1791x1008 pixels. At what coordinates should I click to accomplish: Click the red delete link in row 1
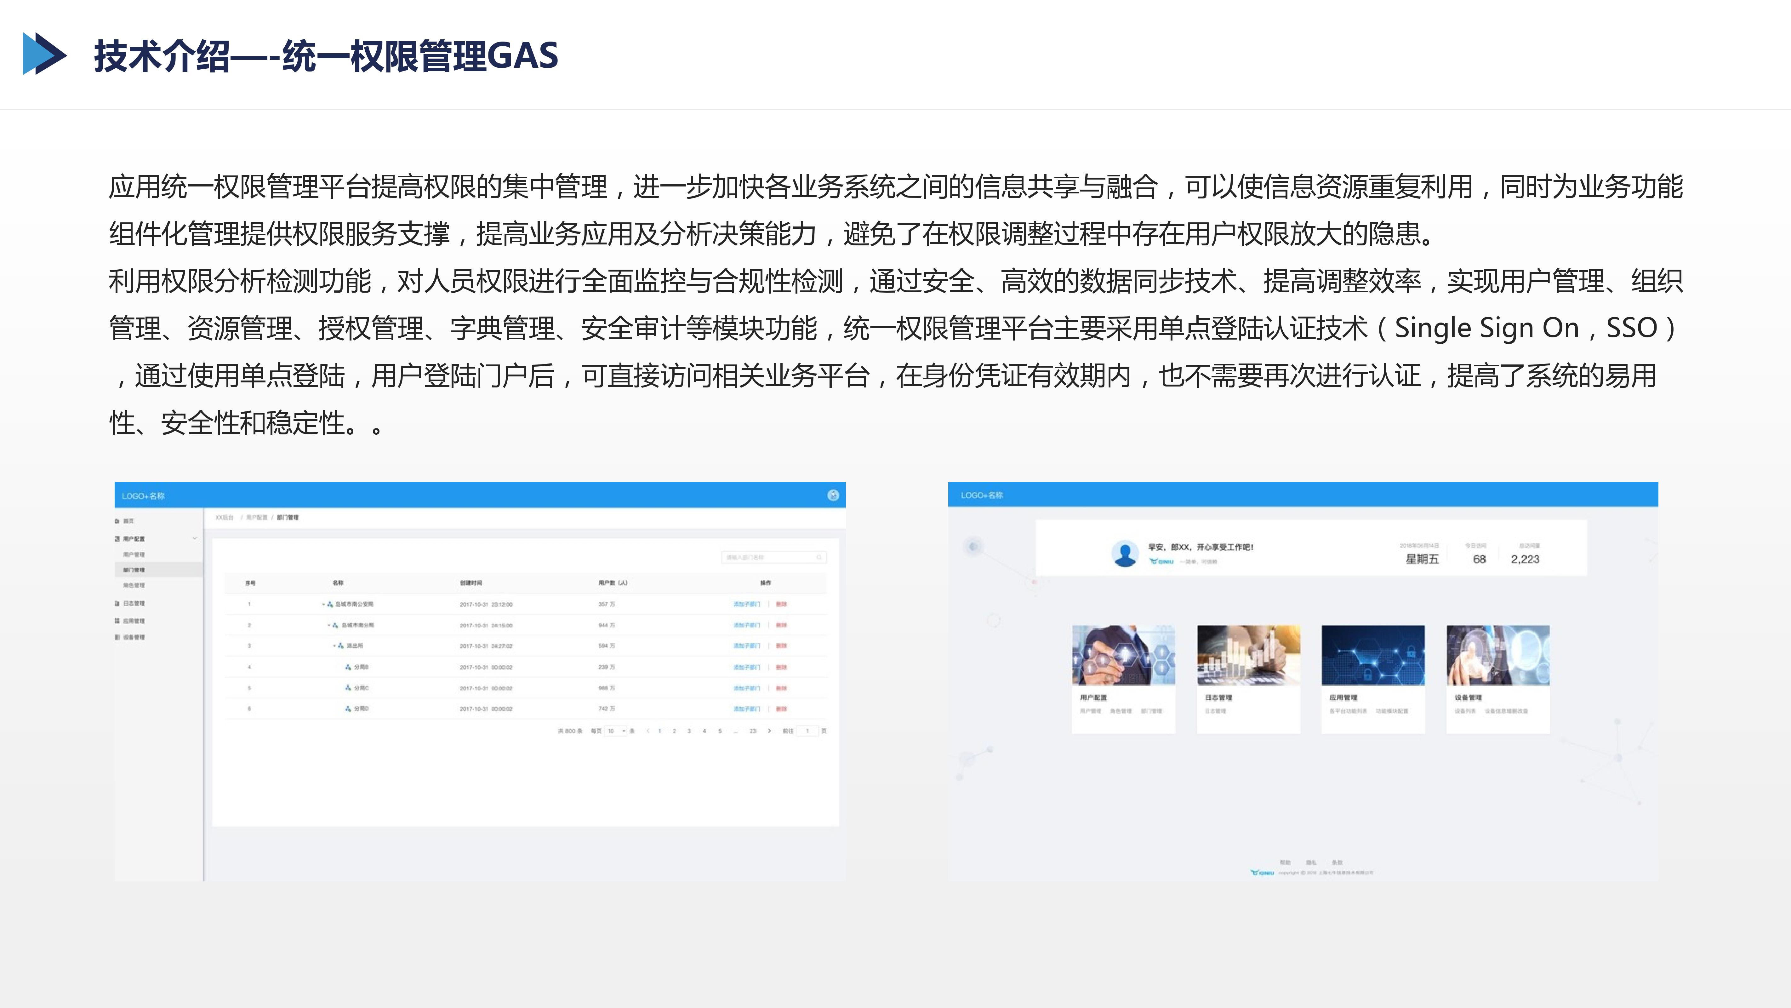(x=781, y=604)
